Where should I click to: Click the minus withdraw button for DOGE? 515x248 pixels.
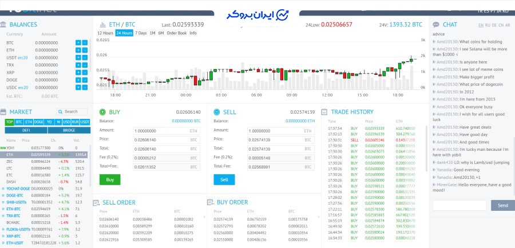85,80
